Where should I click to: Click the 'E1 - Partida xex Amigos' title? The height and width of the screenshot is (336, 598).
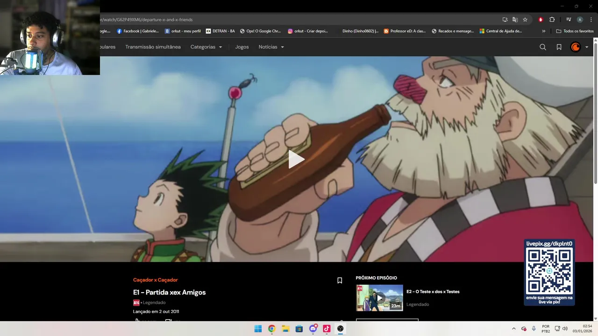pos(169,292)
